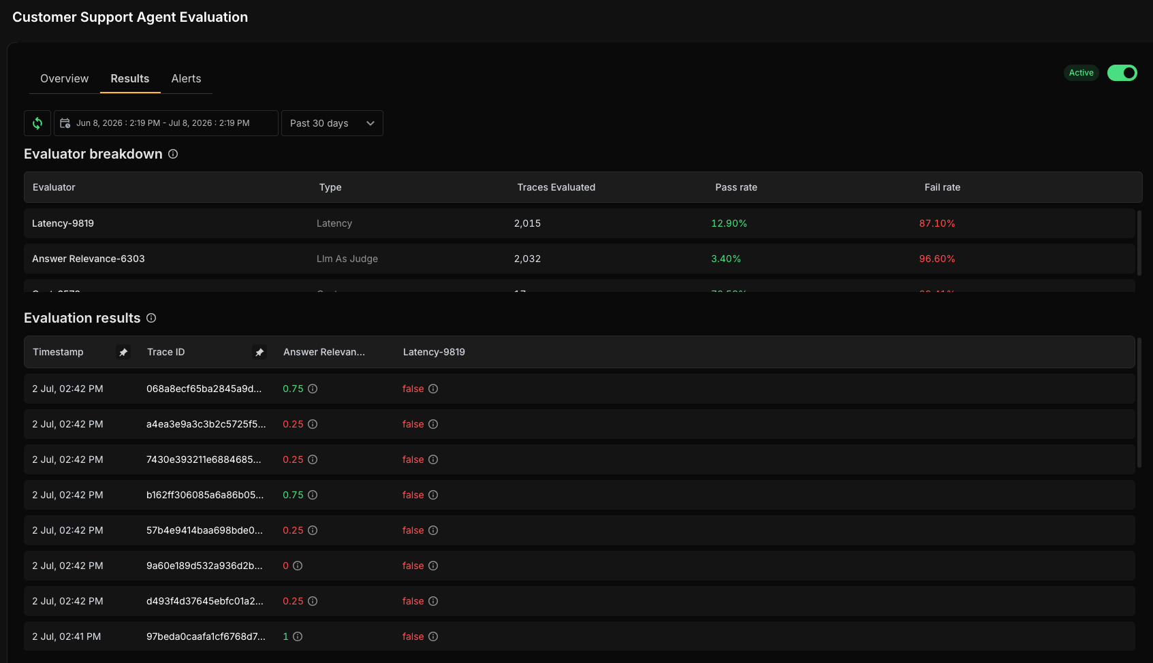The width and height of the screenshot is (1153, 663).
Task: Show latency details for trace 7430e393211e6884685
Action: (x=433, y=459)
